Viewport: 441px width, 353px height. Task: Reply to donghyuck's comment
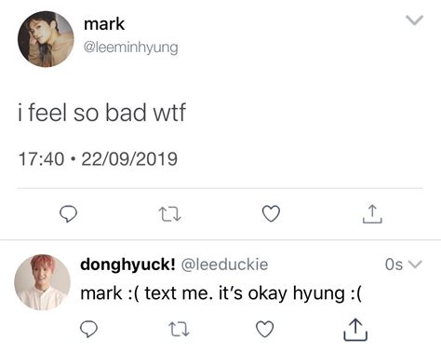pos(89,330)
